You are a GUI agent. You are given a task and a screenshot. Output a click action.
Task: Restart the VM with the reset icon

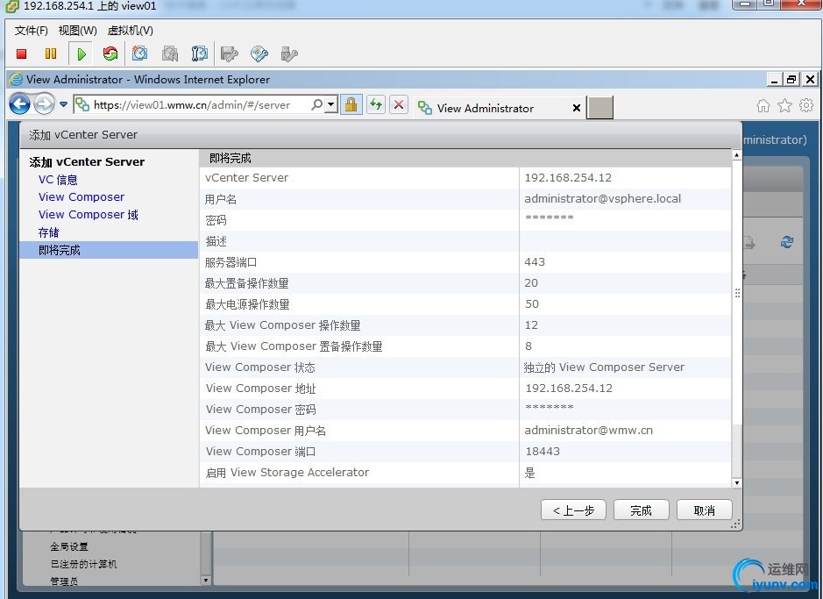(110, 53)
